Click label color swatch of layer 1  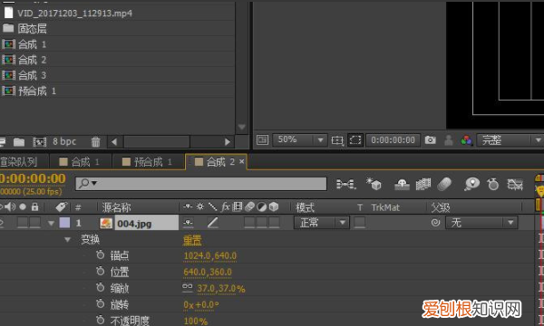[x=64, y=223]
